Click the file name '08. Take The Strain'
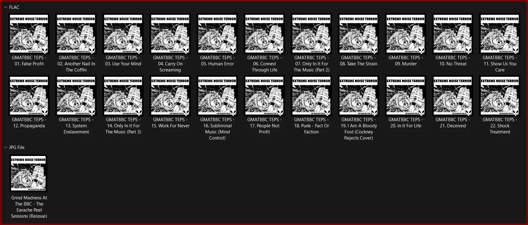The height and width of the screenshot is (225, 528). tap(359, 61)
